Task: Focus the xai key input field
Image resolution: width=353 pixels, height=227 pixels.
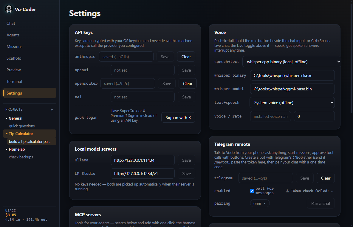Action: point(143,97)
